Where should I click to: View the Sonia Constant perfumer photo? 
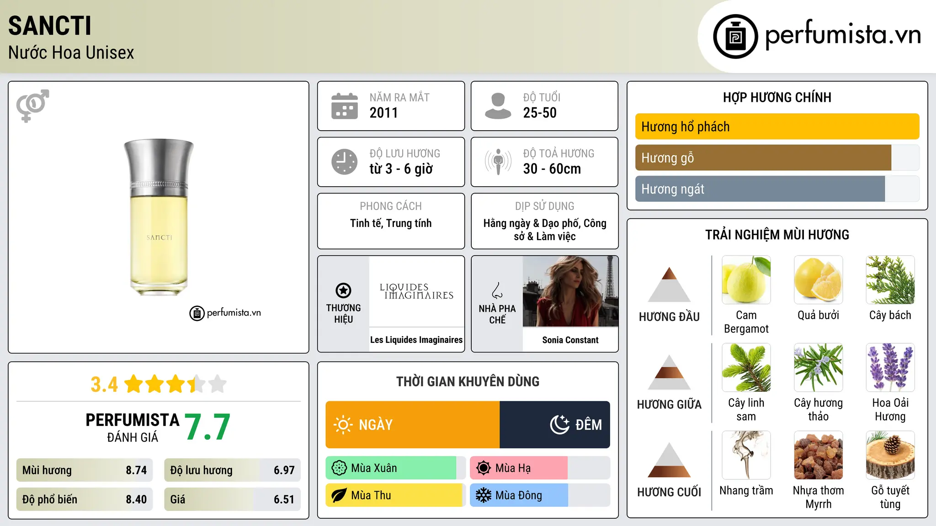(570, 291)
